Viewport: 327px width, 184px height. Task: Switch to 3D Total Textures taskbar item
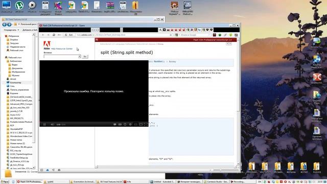click(109, 182)
